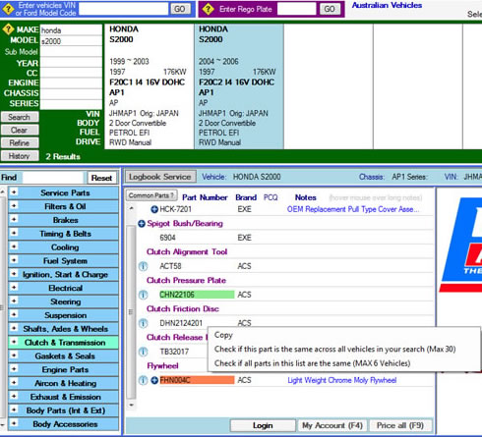Select the Honda S2000 2004~2006 result
This screenshot has height=437, width=482.
239,86
